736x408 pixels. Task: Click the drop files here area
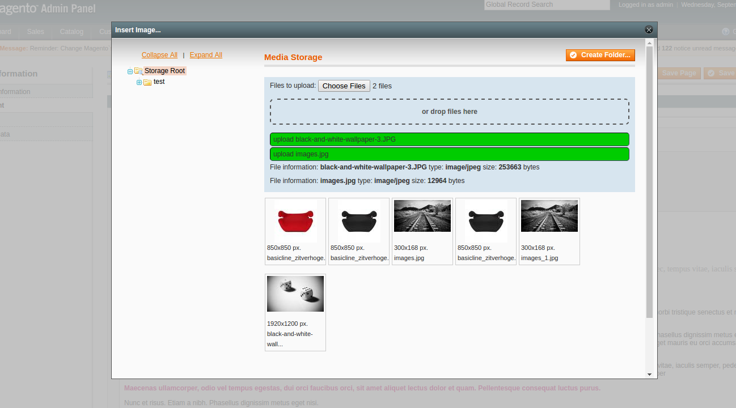point(450,112)
